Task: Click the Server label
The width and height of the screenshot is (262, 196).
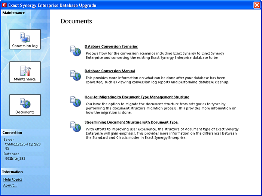Action: tap(9, 140)
